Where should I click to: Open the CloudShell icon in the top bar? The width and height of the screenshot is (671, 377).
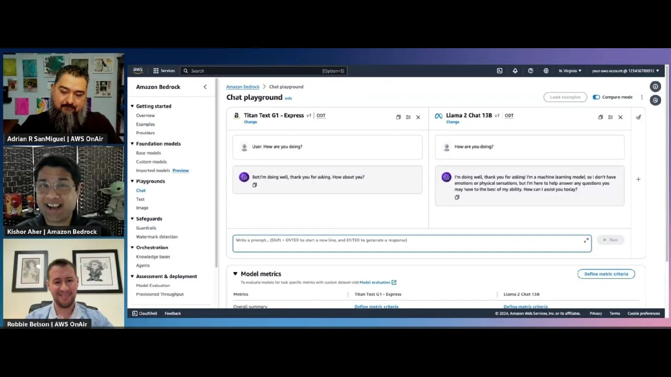pos(500,71)
